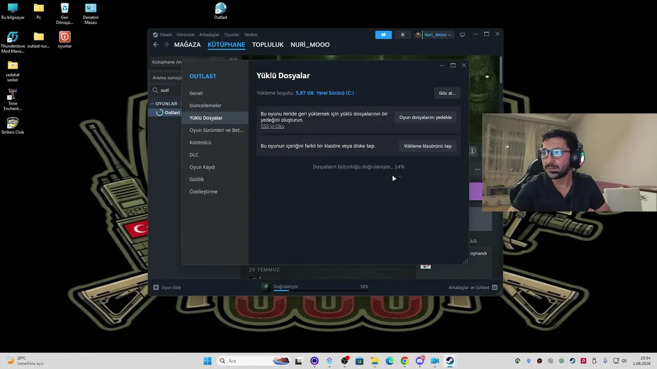Switch to the KÜTÜPHANE tab
This screenshot has width=657, height=369.
pos(226,45)
